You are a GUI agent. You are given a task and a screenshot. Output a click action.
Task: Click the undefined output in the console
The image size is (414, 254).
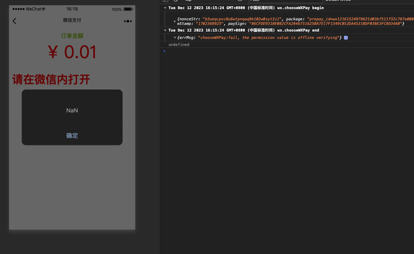(179, 44)
